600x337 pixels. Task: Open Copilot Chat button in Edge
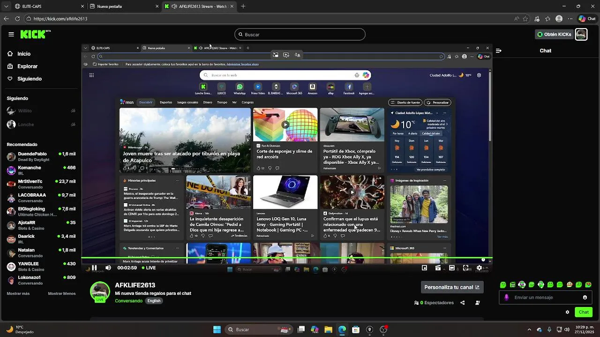pos(588,19)
